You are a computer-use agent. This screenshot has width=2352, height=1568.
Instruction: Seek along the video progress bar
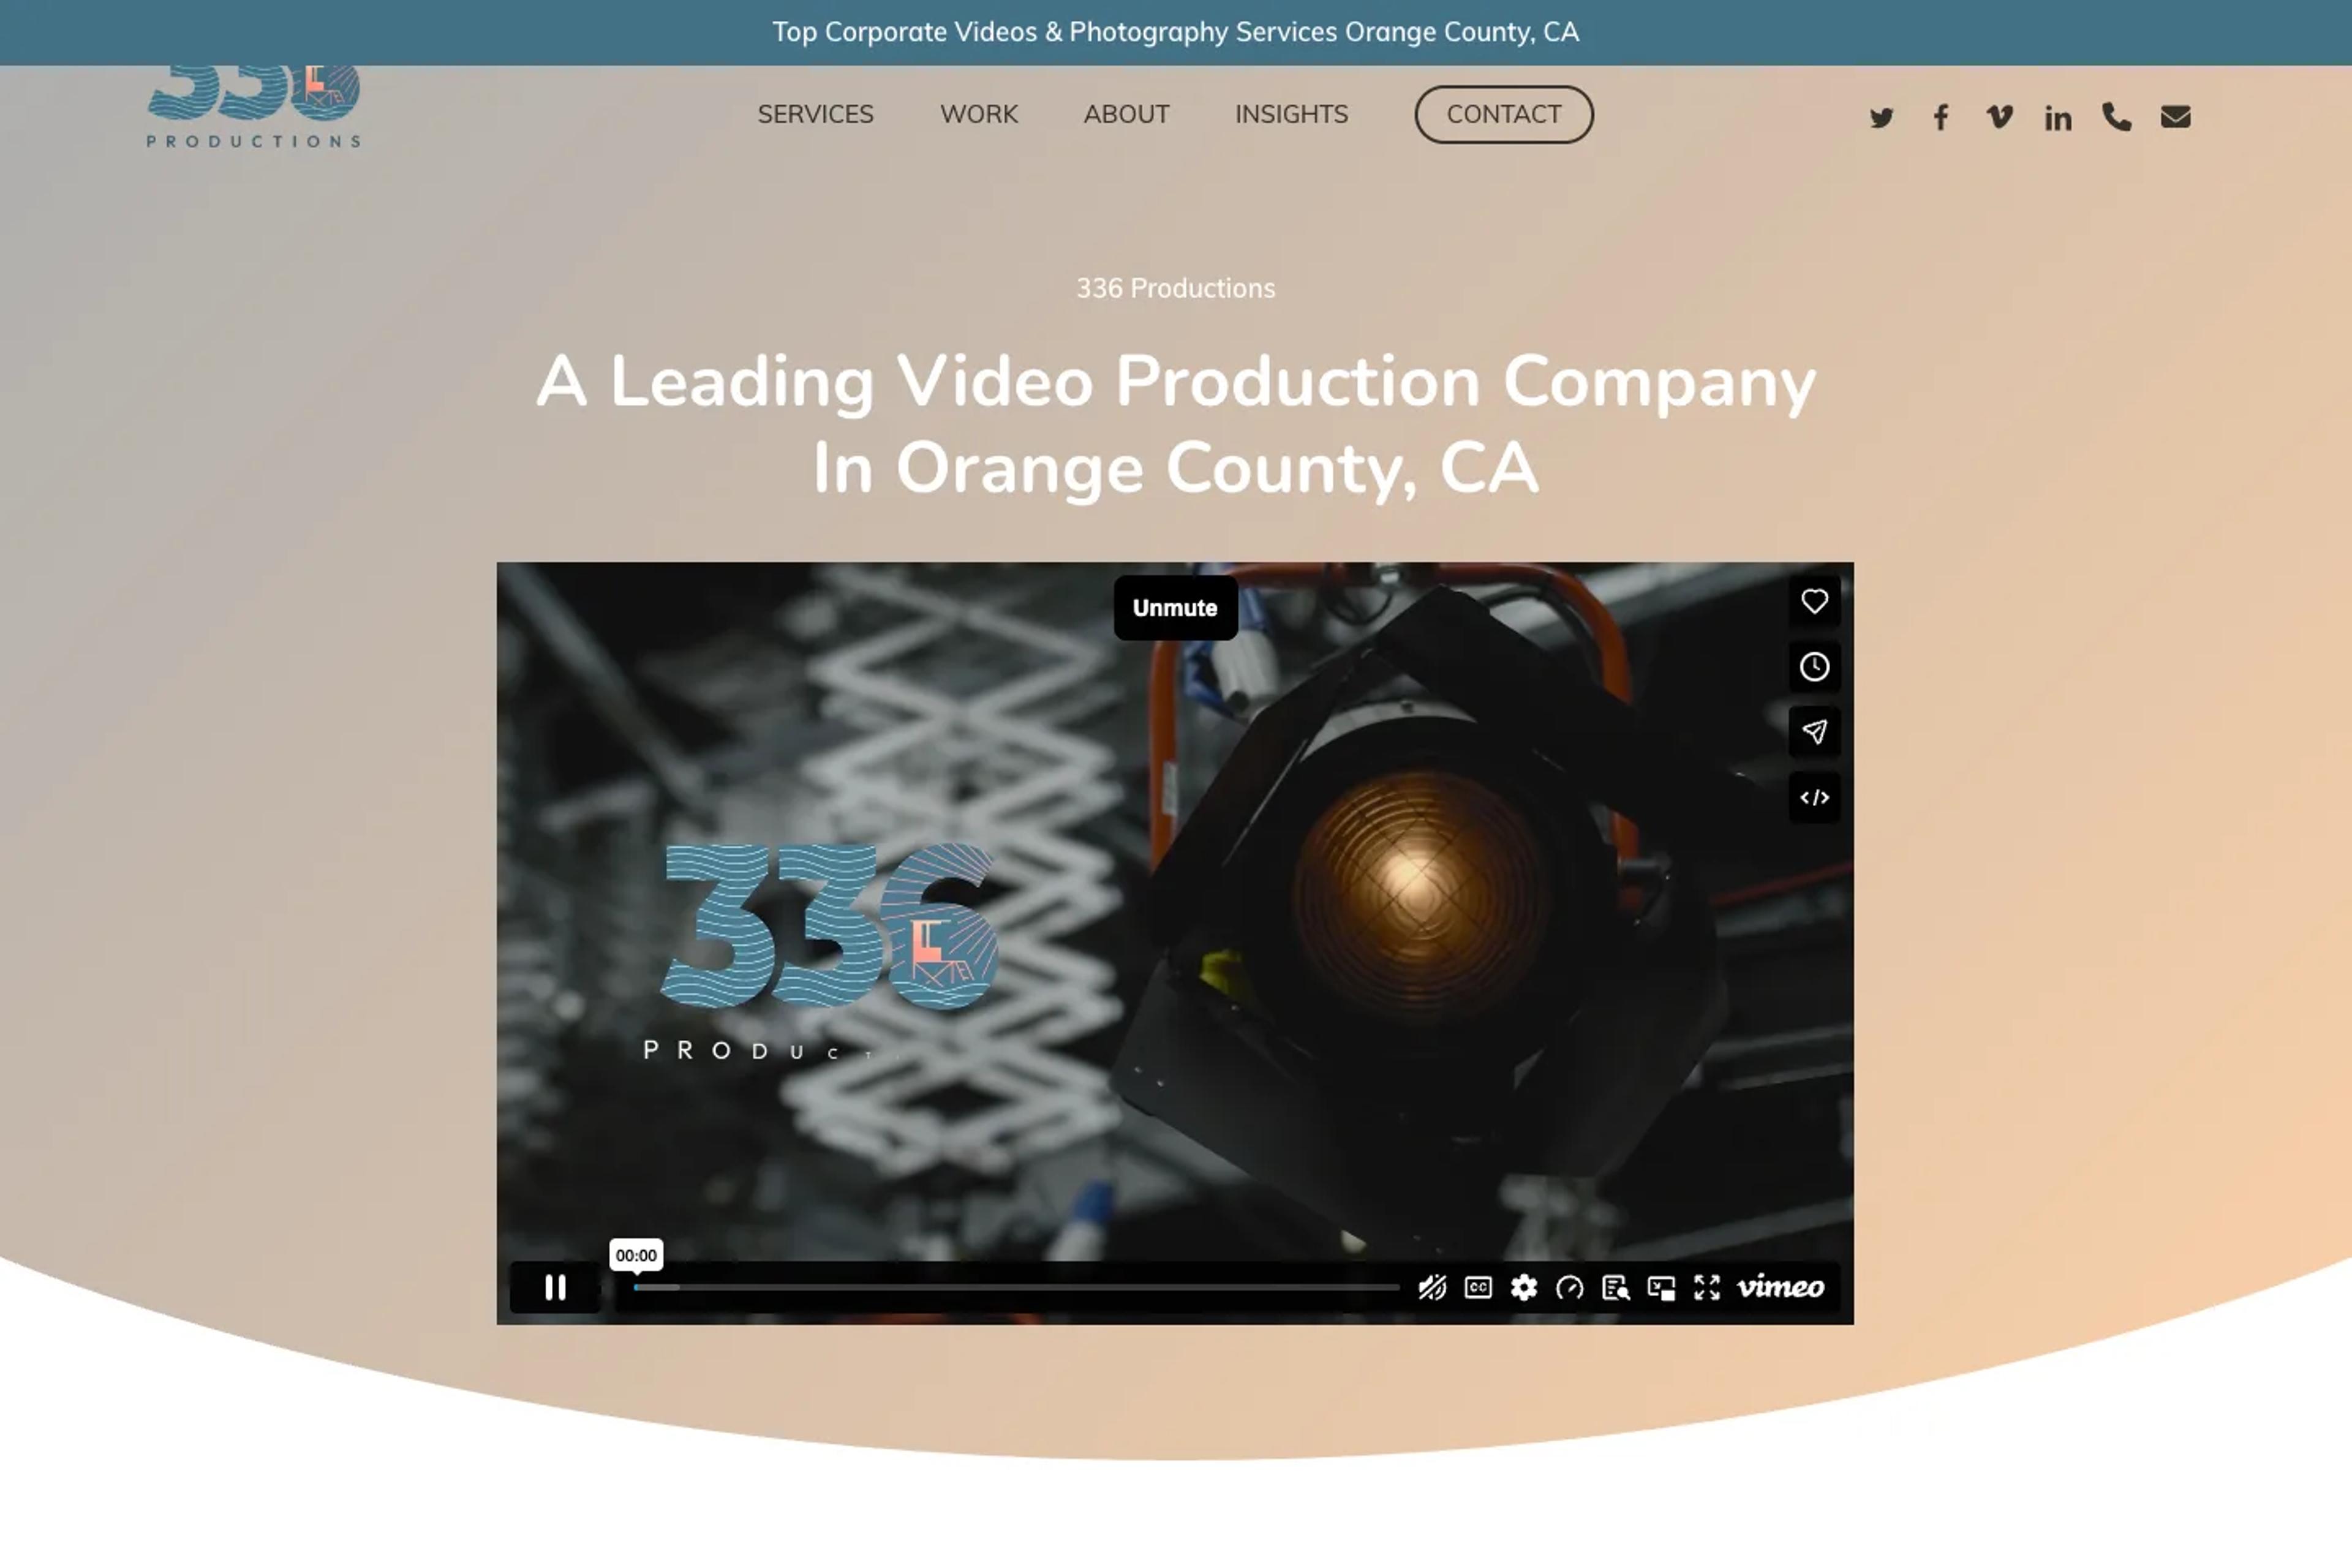coord(1016,1287)
